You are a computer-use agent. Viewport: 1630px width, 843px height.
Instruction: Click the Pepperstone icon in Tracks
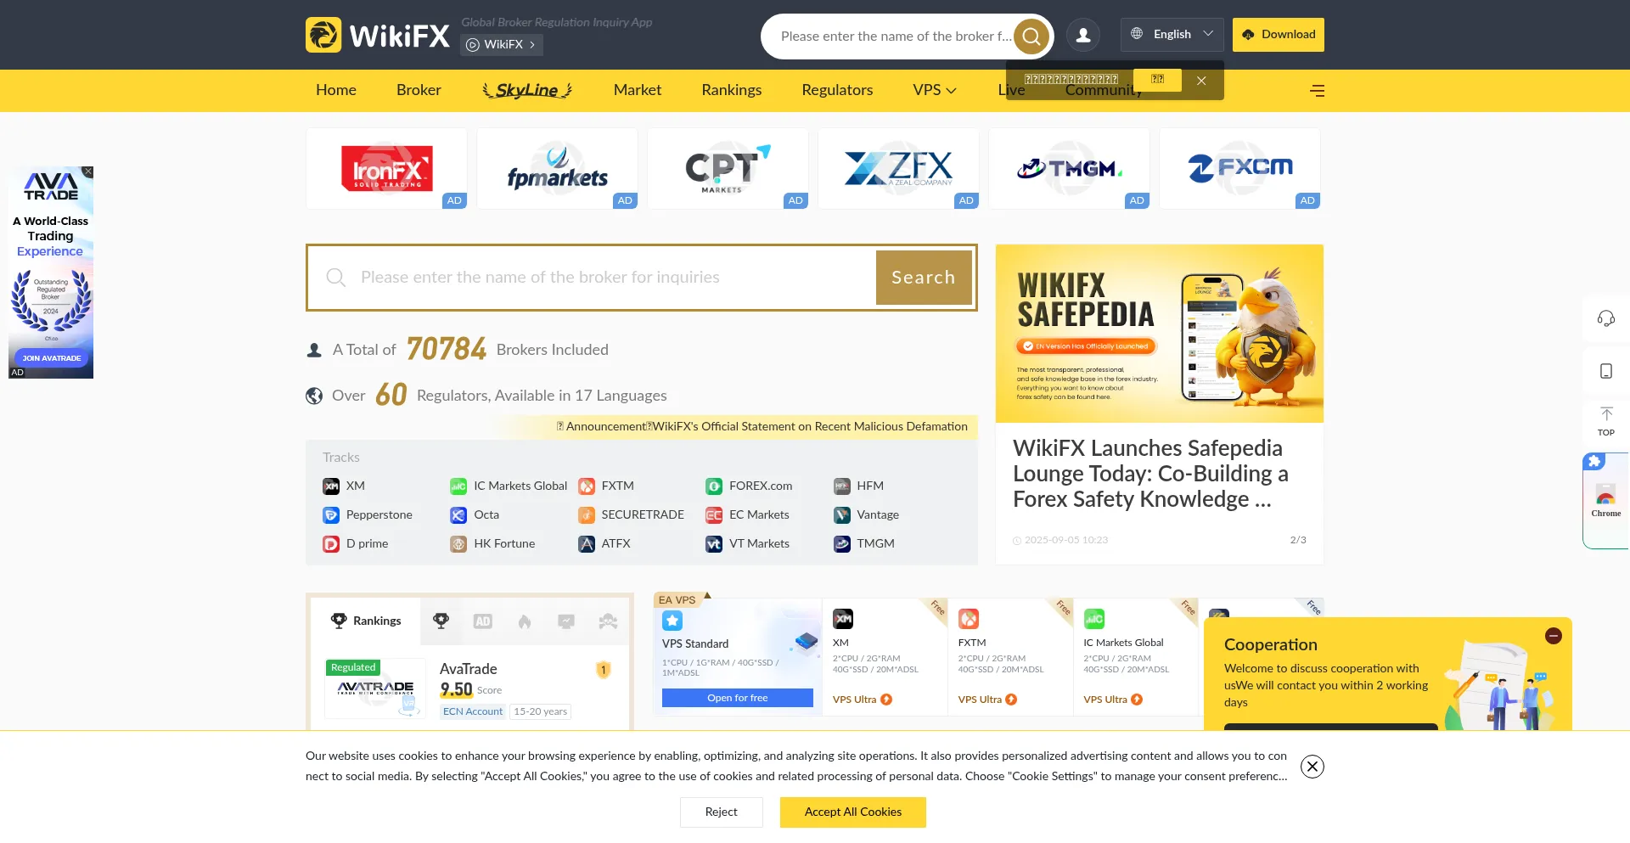tap(331, 515)
